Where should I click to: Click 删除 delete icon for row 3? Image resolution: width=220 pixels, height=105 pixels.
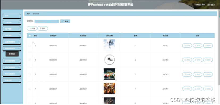[x=208, y=74]
